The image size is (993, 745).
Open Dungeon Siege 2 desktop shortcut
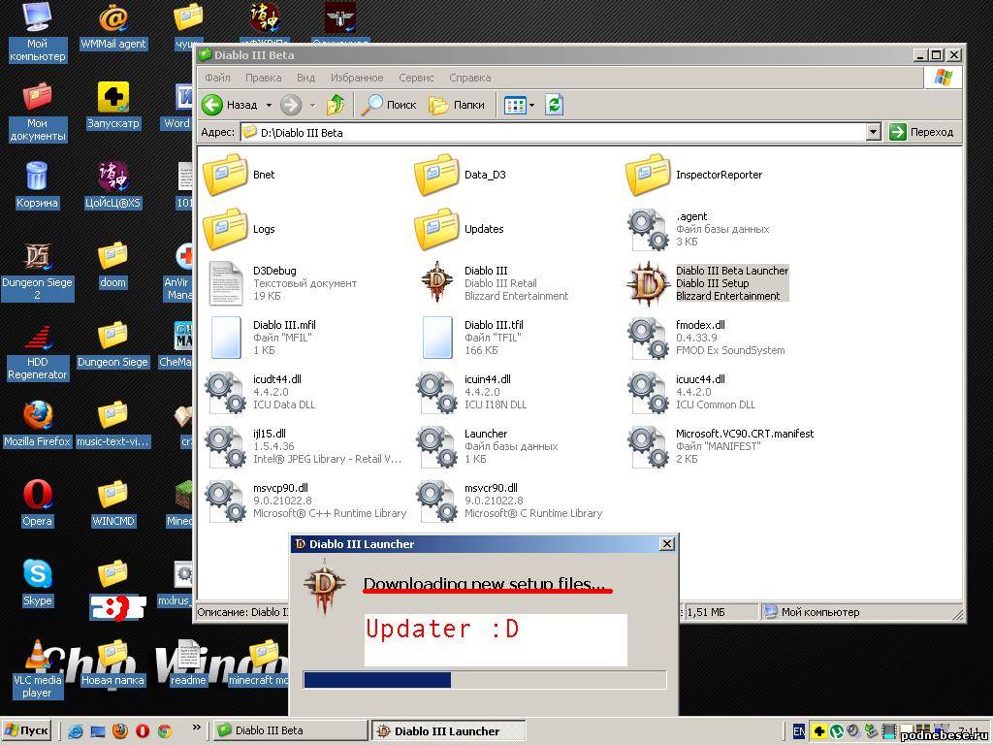pos(38,272)
